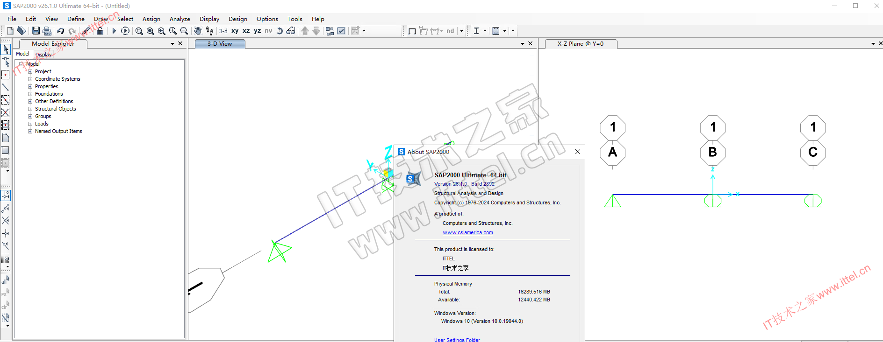Click the New Model icon
Viewport: 883px width, 342px height.
[10, 31]
